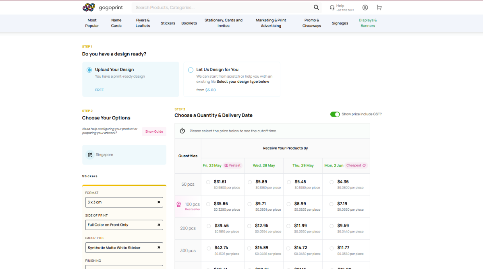483x269 pixels.
Task: Click the Singapore location field
Action: coord(124,155)
